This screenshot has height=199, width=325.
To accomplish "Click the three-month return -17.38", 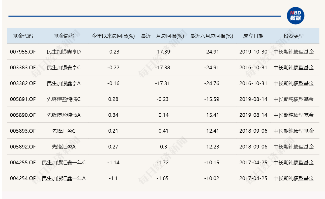I will point(162,68).
